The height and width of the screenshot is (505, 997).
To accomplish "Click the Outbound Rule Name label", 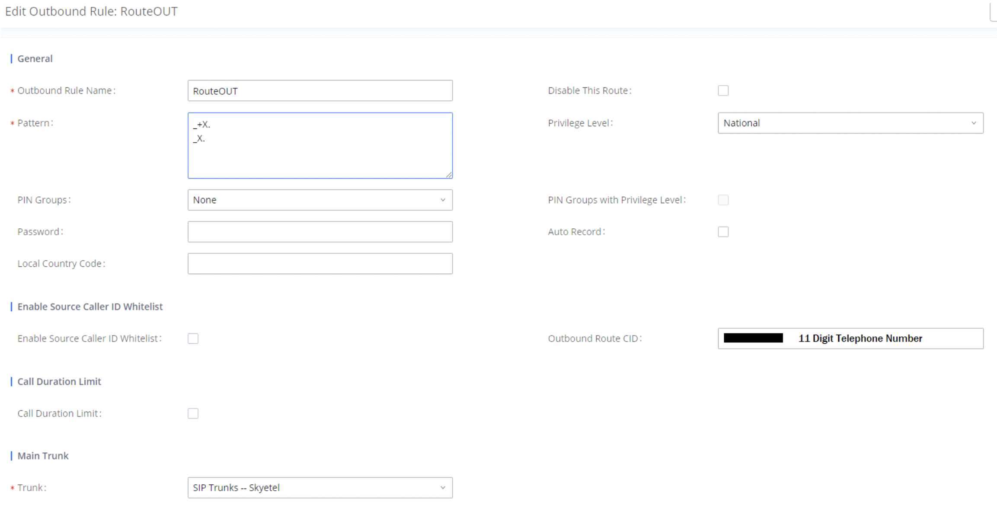I will (66, 90).
